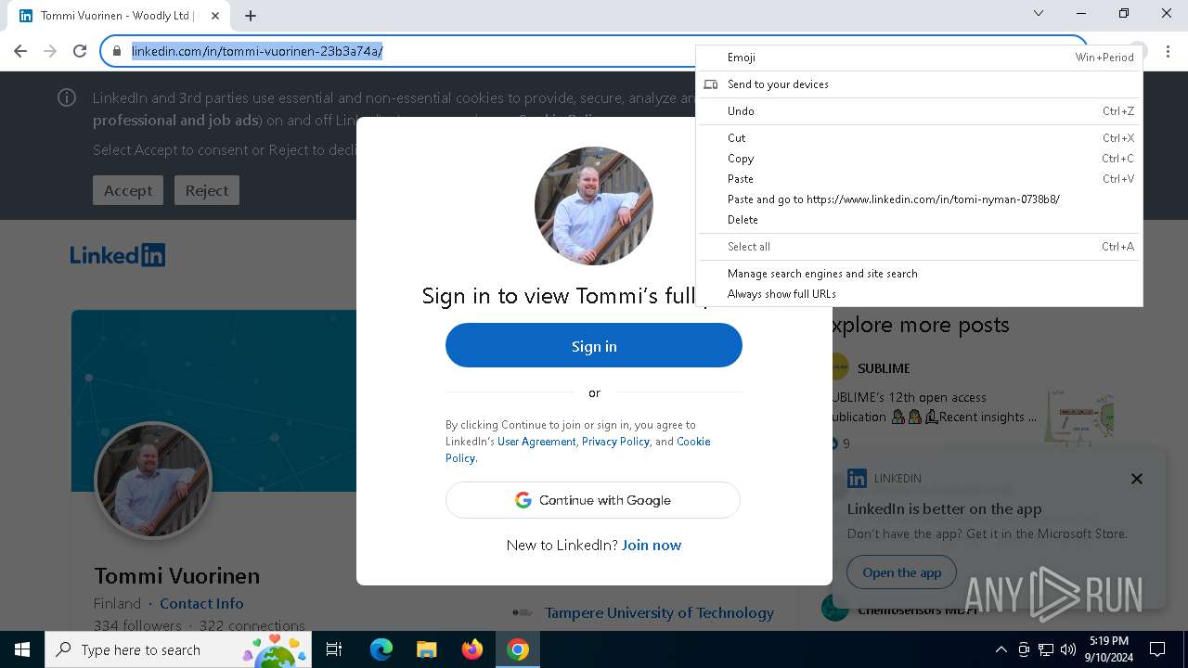
Task: Click the 'Join now' link
Action: tap(652, 546)
